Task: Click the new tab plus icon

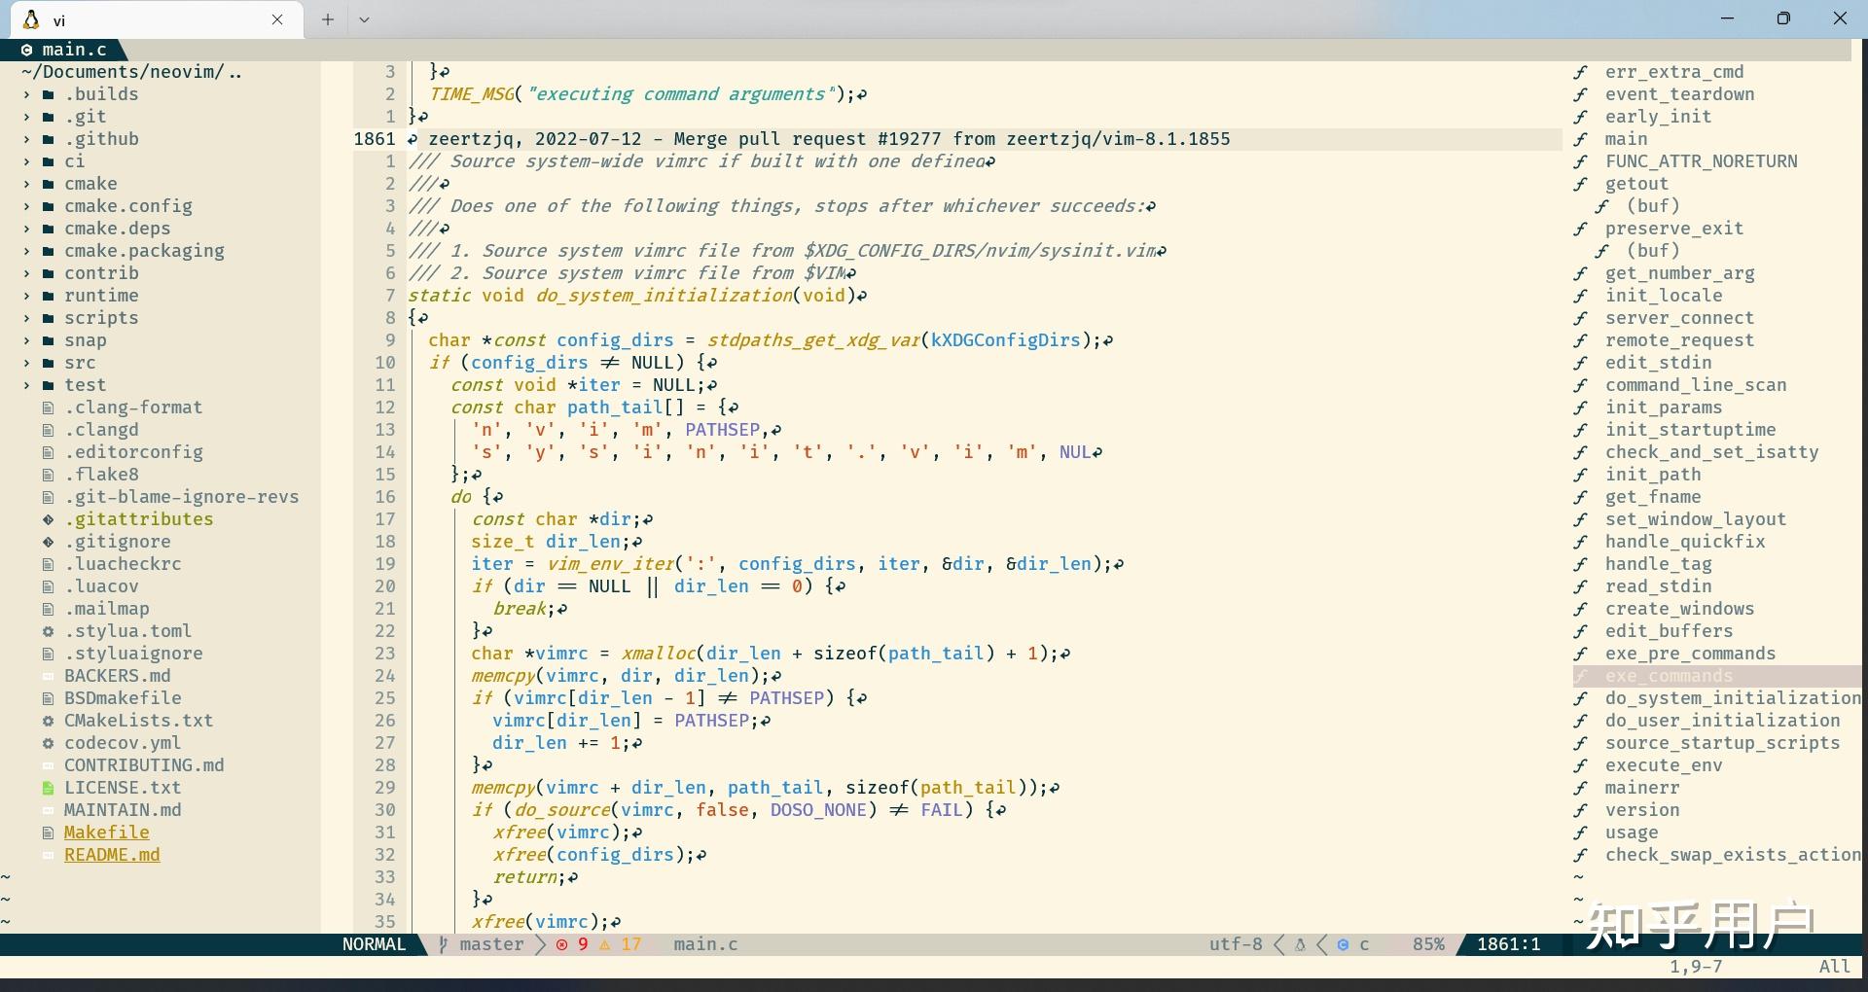Action: [x=327, y=19]
